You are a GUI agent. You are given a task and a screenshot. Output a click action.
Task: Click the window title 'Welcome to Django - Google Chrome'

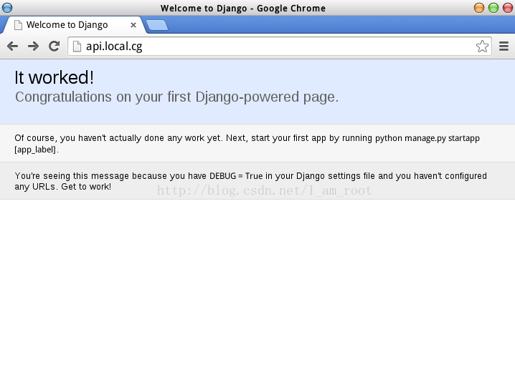point(243,8)
